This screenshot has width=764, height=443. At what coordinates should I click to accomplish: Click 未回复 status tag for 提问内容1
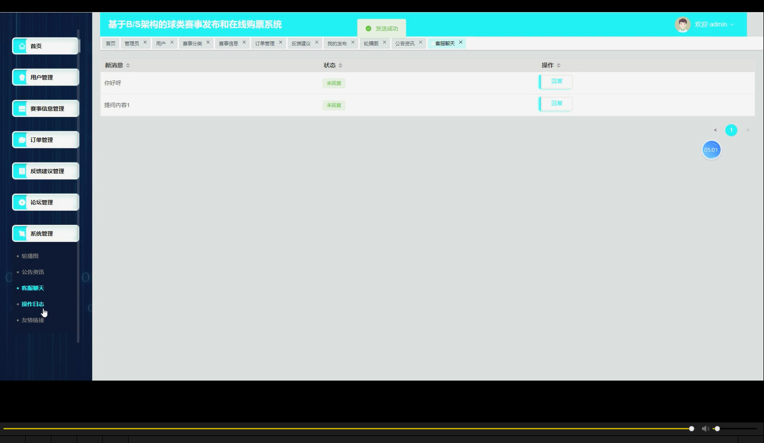pyautogui.click(x=334, y=106)
